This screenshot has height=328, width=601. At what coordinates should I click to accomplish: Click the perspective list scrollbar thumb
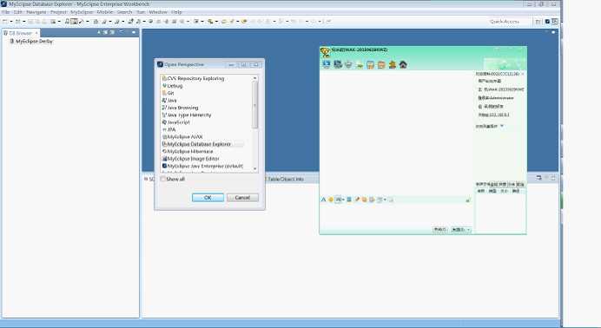point(254,104)
